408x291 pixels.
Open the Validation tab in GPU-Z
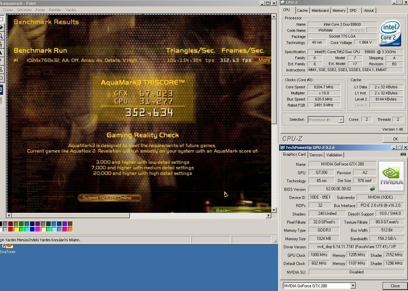click(334, 155)
